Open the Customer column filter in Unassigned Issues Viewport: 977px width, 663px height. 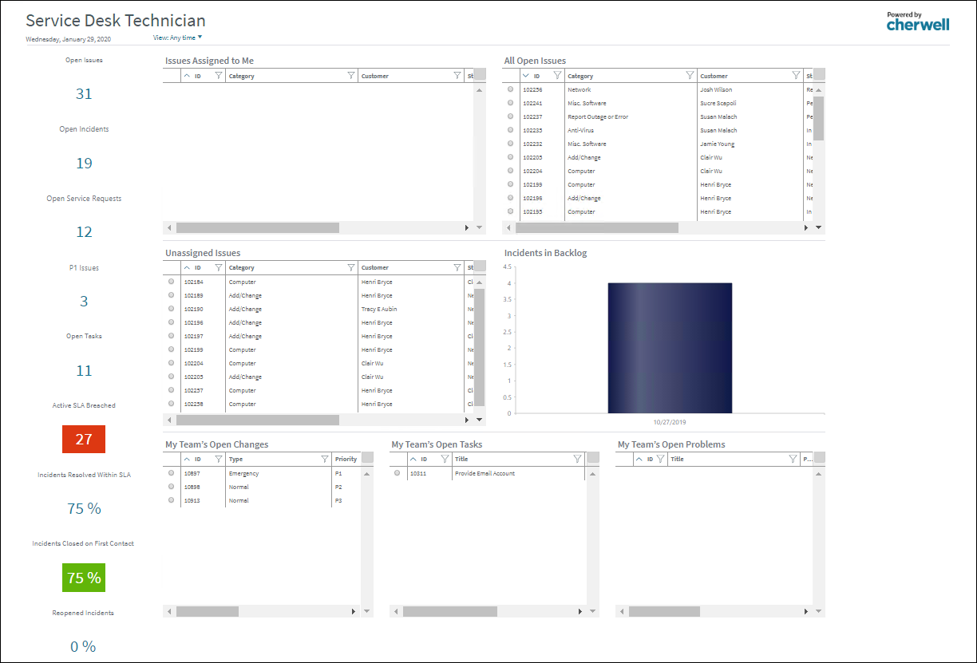point(457,267)
